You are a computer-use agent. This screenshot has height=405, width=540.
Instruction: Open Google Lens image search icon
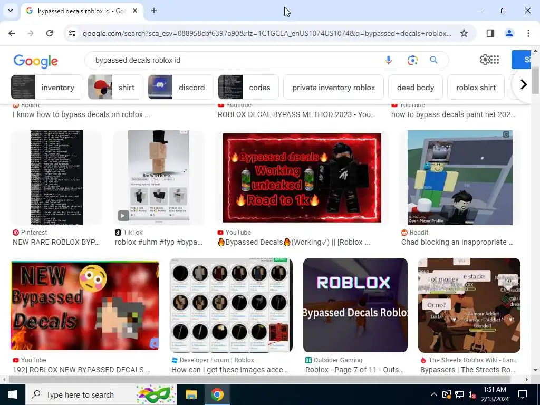[412, 60]
